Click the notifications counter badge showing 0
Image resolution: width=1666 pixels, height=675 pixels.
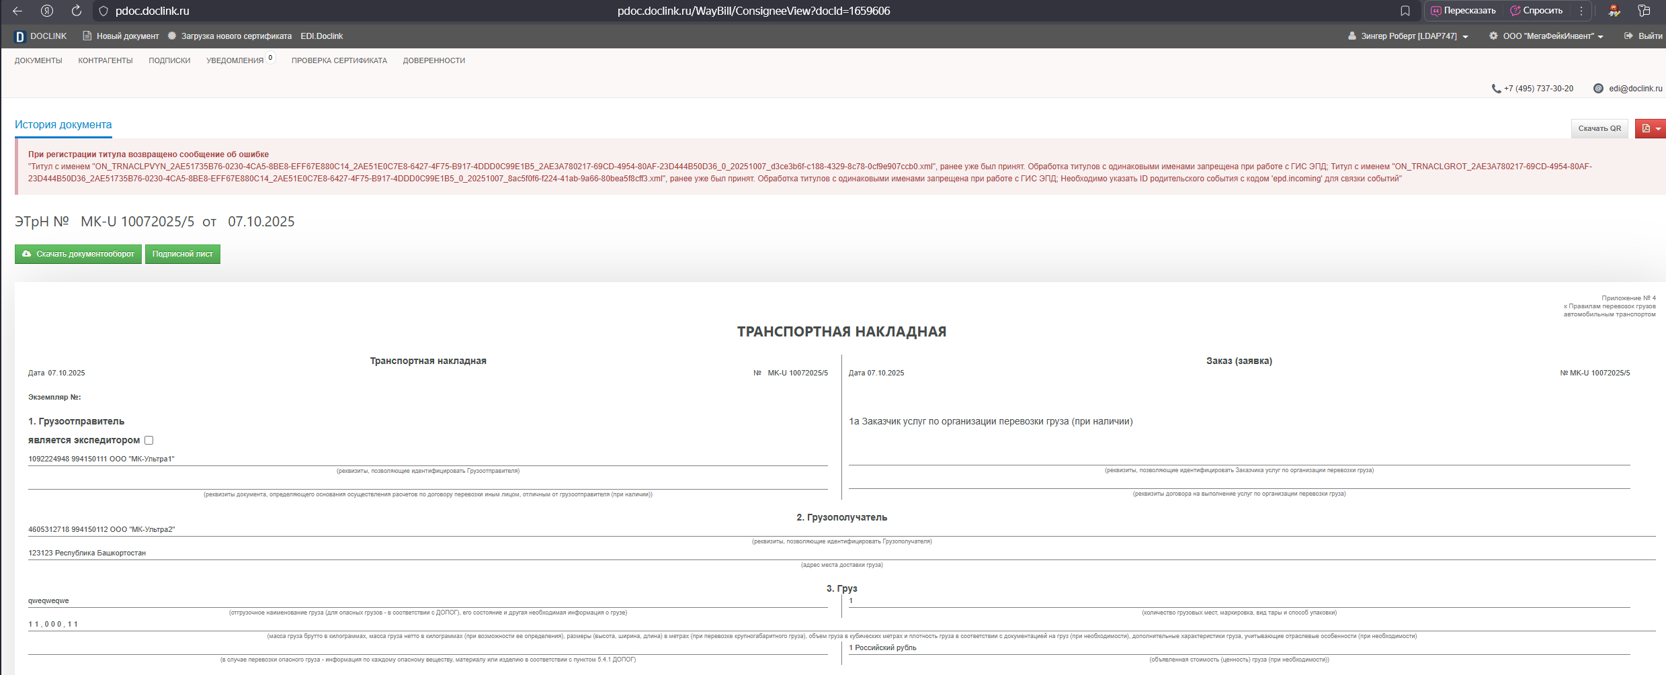[270, 58]
